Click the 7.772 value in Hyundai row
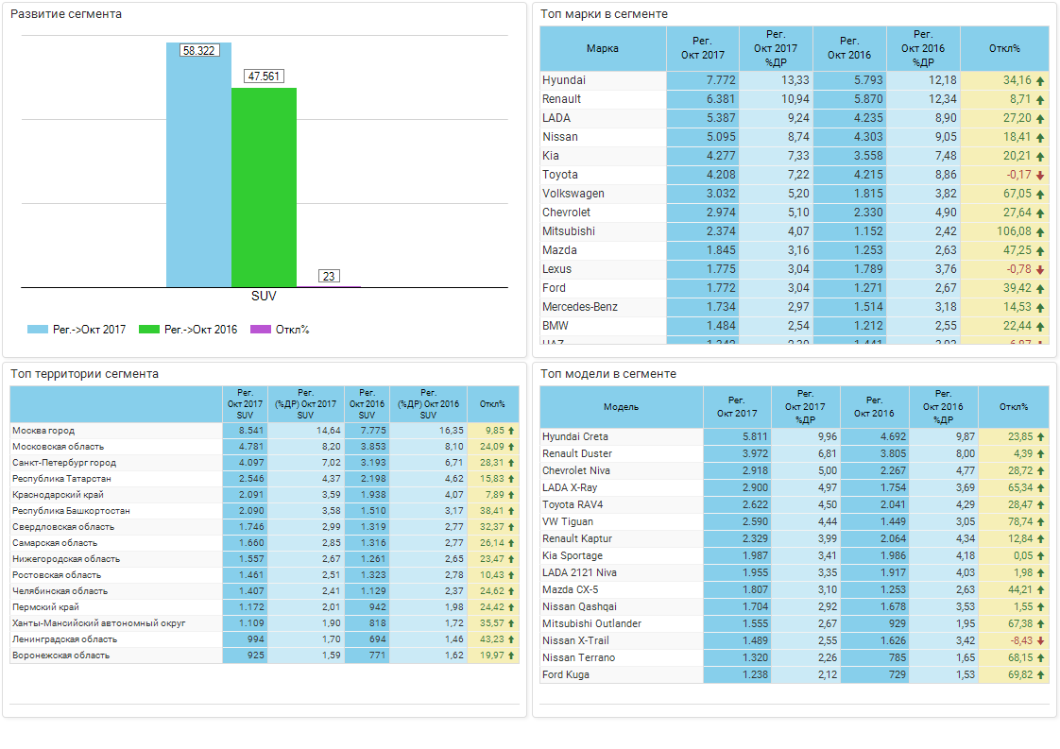 (x=721, y=80)
